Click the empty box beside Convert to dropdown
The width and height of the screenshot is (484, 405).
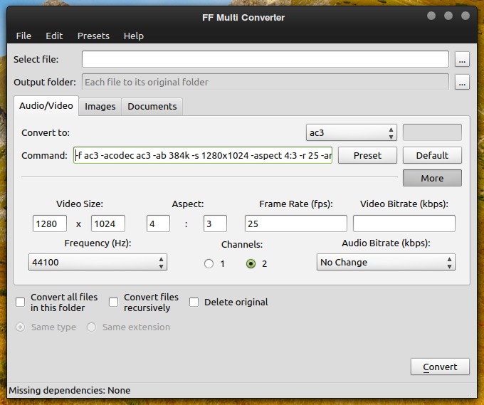click(x=432, y=132)
